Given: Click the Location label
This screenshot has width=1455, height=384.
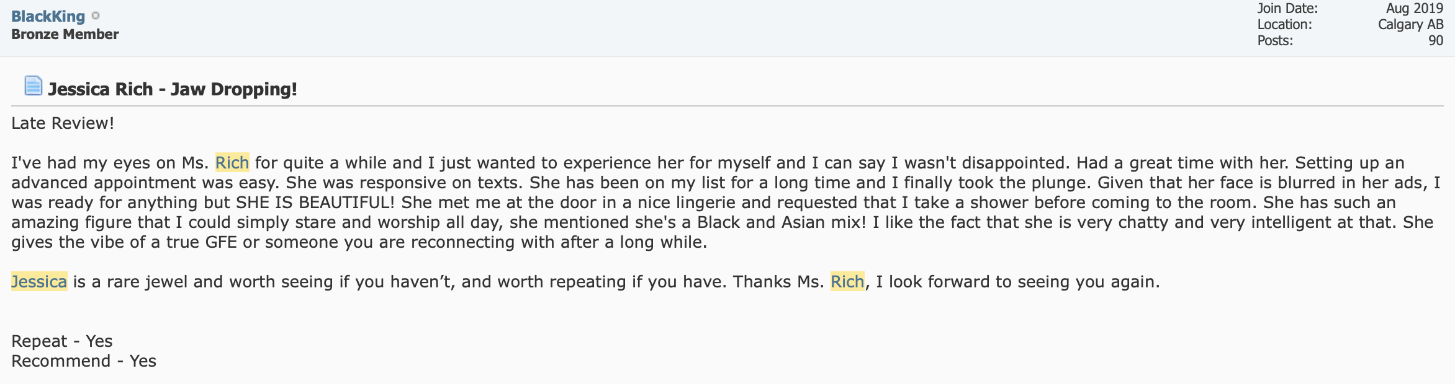Looking at the screenshot, I should tap(1284, 25).
